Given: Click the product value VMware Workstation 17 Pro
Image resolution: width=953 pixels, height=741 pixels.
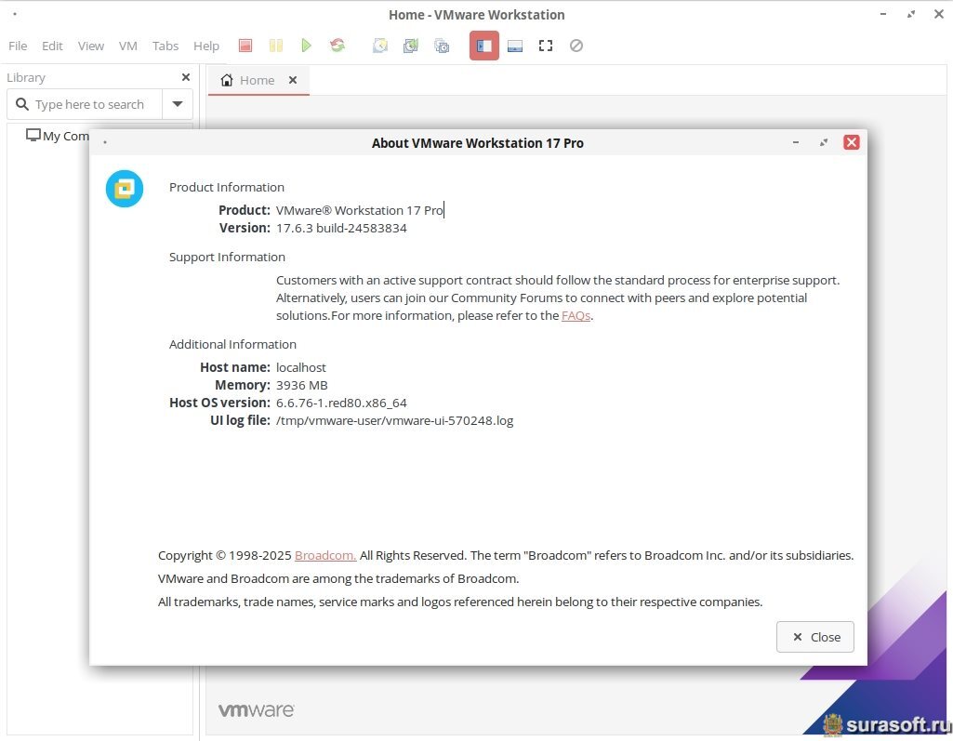Looking at the screenshot, I should (x=359, y=210).
